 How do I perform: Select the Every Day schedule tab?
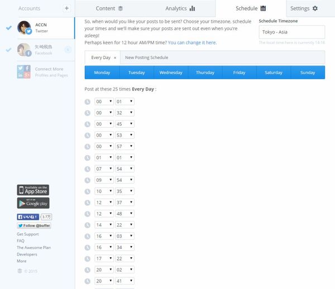tap(101, 57)
